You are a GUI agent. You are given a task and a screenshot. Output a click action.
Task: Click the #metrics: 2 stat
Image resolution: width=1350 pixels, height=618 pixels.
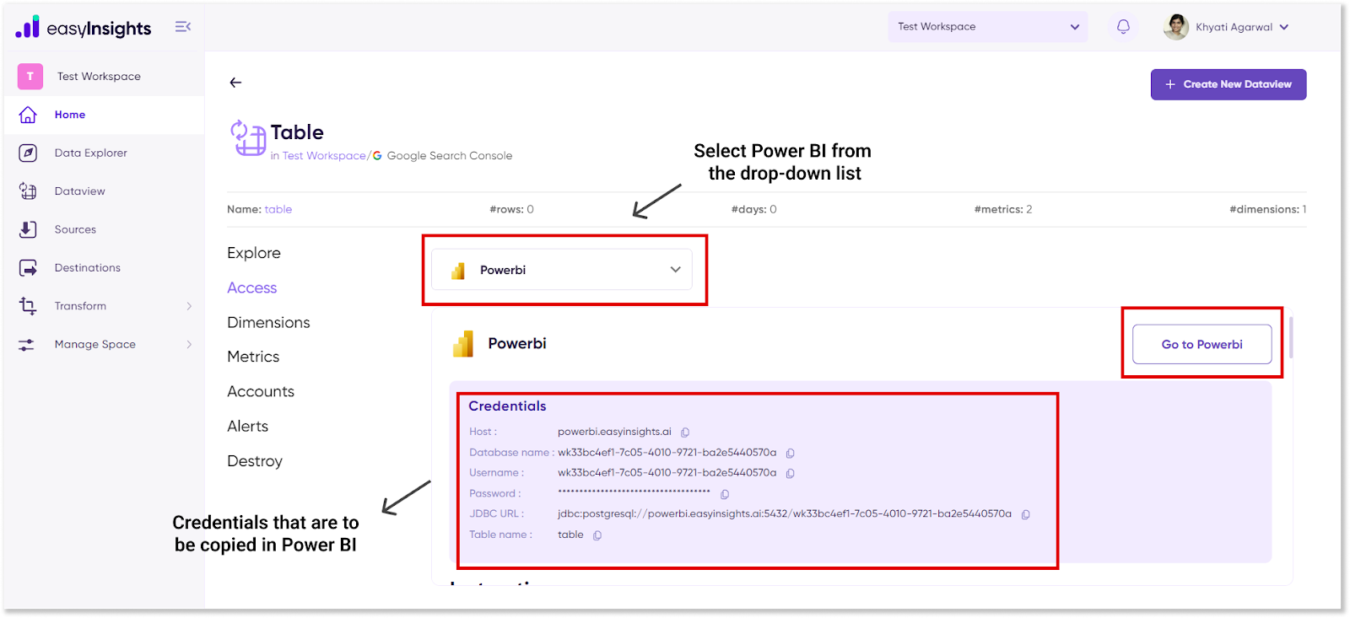click(x=1003, y=209)
